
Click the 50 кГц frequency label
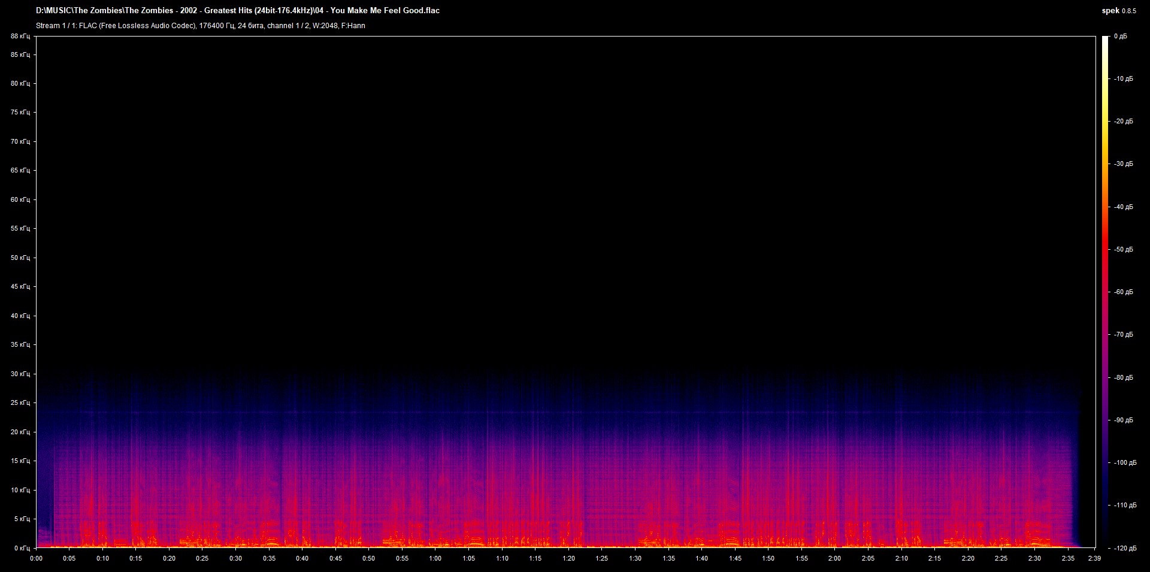click(20, 258)
